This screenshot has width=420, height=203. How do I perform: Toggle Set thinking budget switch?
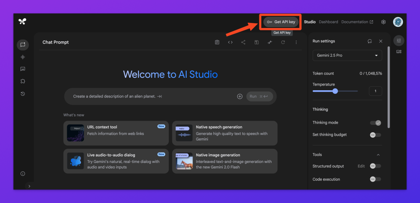[x=376, y=135]
